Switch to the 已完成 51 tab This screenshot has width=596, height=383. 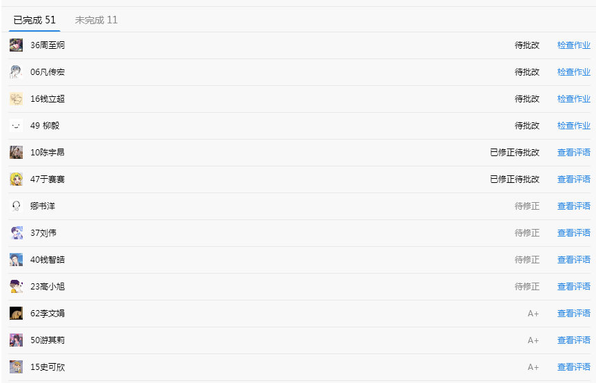(x=34, y=20)
